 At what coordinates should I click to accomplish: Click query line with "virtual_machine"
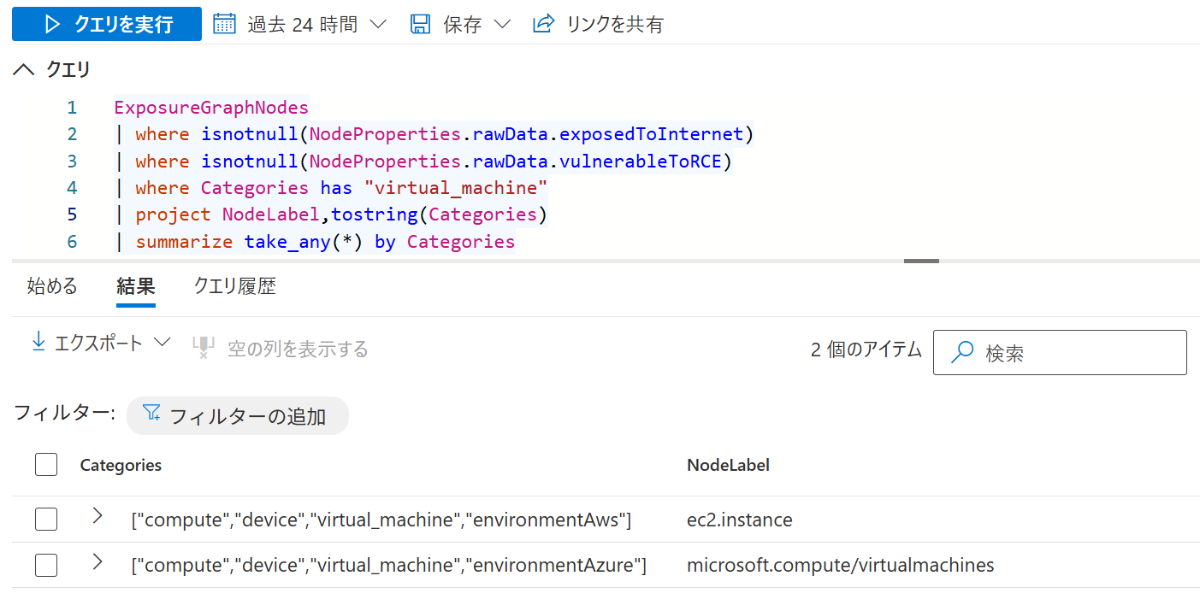[330, 188]
